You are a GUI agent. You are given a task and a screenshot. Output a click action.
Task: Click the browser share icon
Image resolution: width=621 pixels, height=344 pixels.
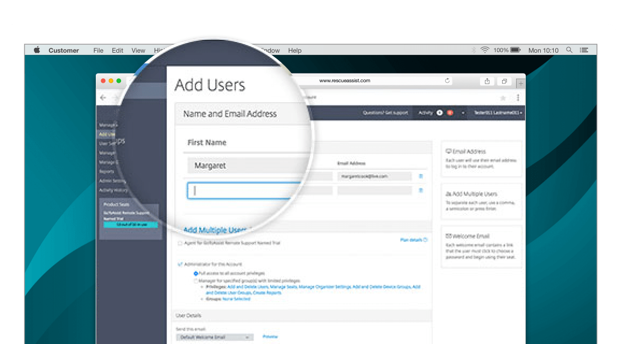487,81
